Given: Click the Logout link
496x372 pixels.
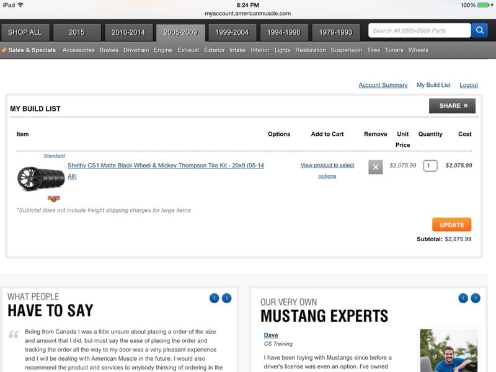Looking at the screenshot, I should (x=469, y=85).
